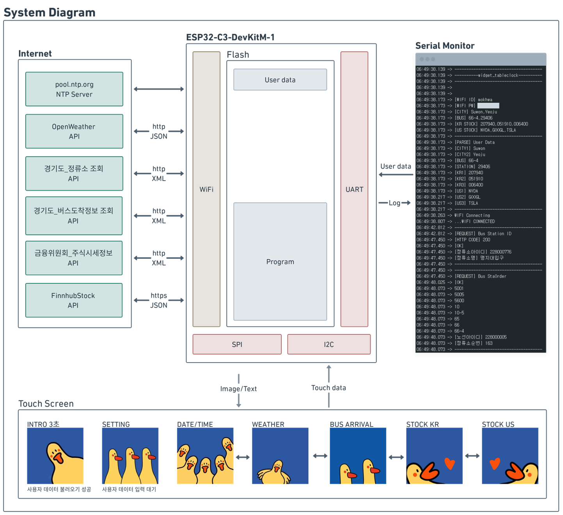Click the 'Image/Text' arrow label
The width and height of the screenshot is (563, 515).
(x=238, y=389)
